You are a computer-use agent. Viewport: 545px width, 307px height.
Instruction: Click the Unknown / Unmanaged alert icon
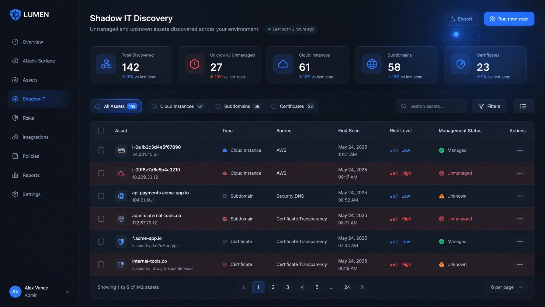click(x=194, y=64)
